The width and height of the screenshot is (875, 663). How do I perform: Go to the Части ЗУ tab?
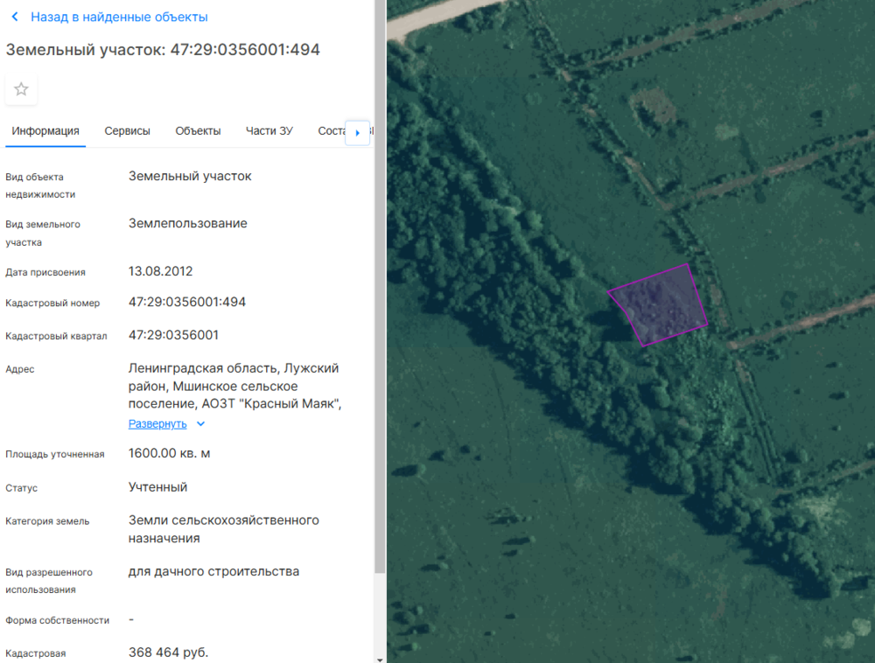coord(269,131)
